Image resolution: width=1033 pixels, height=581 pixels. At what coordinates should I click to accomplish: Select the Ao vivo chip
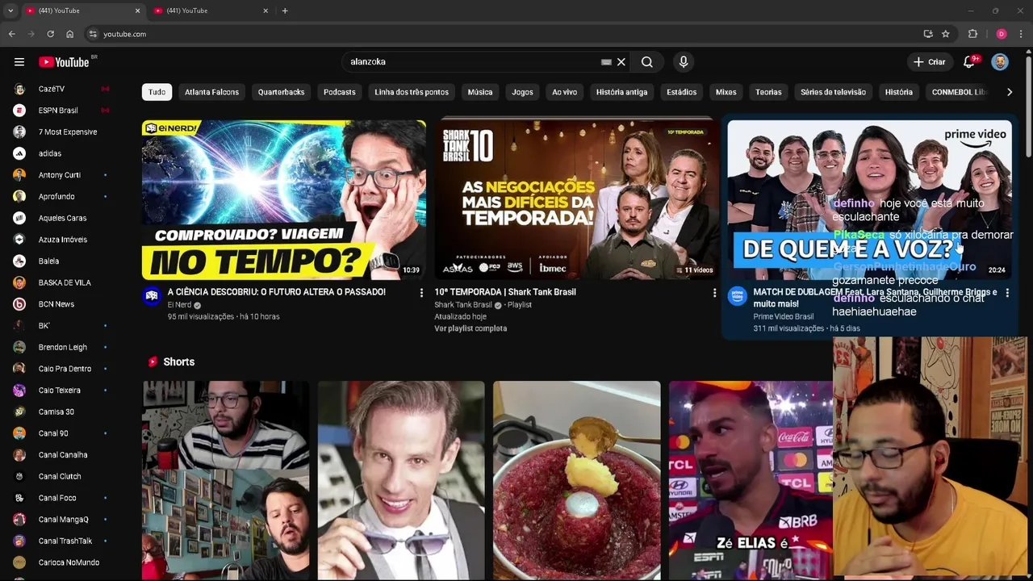coord(564,92)
